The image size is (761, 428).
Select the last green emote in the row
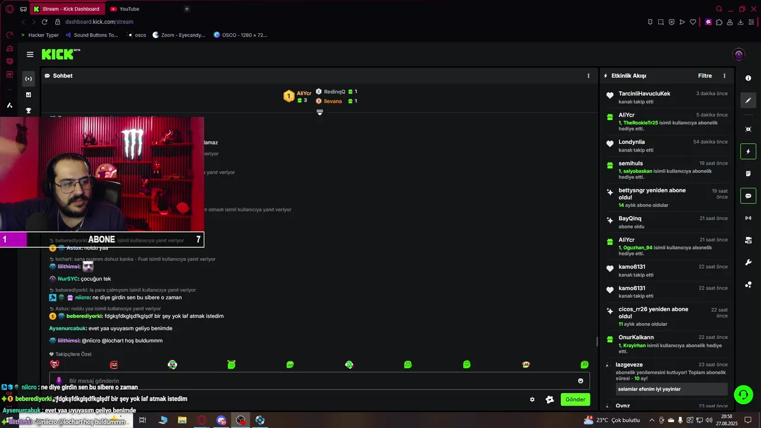coord(584,364)
